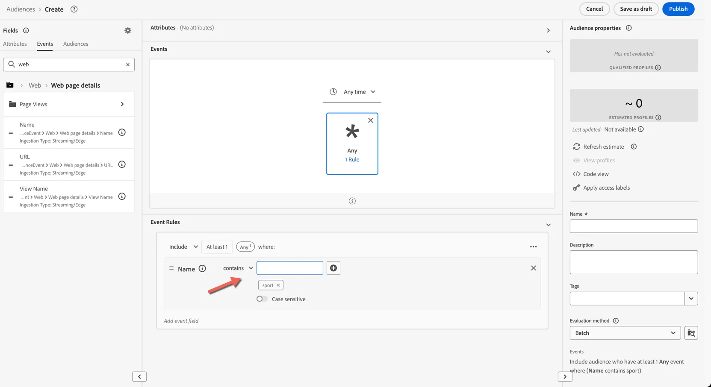Click Refresh estimate info icon
Screen dimensions: 711x387
click(634, 147)
